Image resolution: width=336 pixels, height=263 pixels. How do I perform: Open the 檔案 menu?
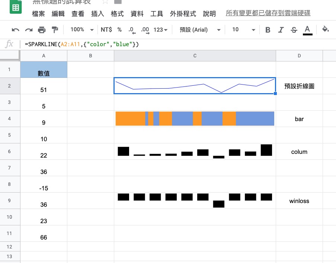[38, 14]
